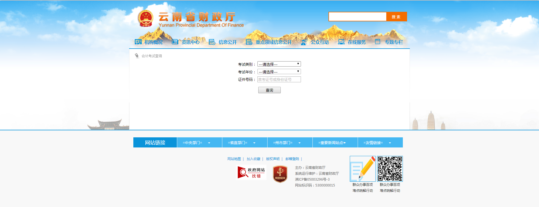The width and height of the screenshot is (539, 207).
Task: Click the 资讯中心 newspaper icon
Action: point(175,42)
